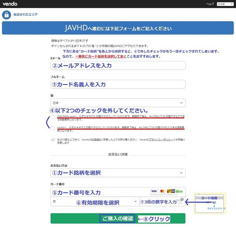Click the Mastercard icon
The width and height of the screenshot is (236, 227).
click(162, 191)
